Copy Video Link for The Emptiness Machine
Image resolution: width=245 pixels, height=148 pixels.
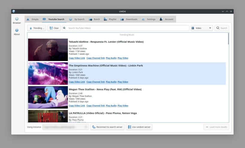click(x=77, y=82)
